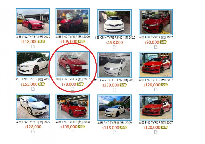Open the FN2 TYPE R 2009 $105,000 title
Screen dimensions: 205x144
pyautogui.click(x=73, y=37)
